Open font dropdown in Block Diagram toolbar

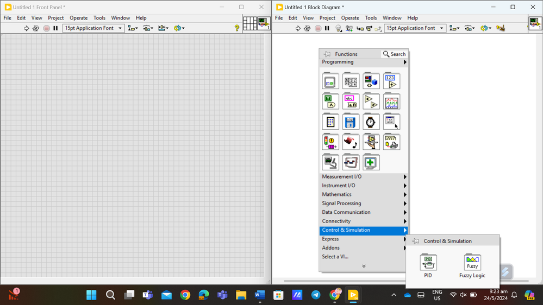pos(415,28)
